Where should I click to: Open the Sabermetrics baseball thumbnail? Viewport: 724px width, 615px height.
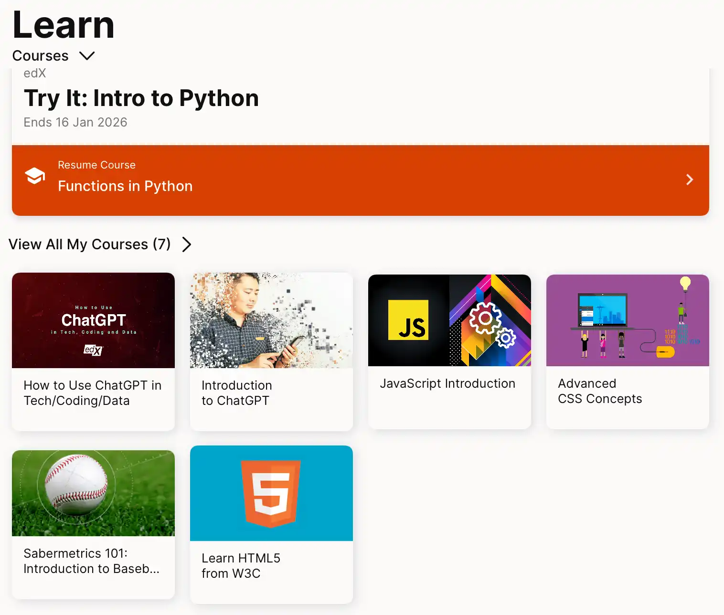click(x=93, y=493)
